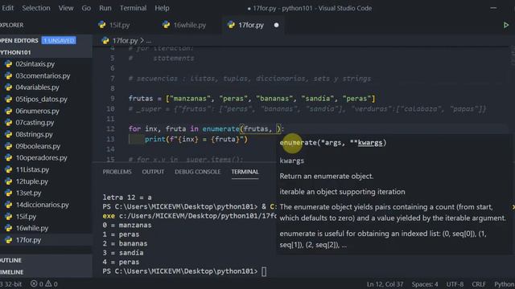
Task: Change indentation via Spaces: 4
Action: pos(425,284)
